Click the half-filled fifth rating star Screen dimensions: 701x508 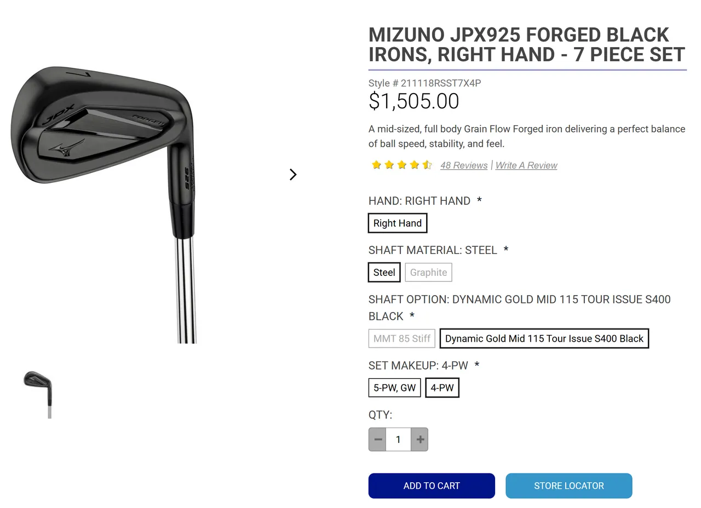427,165
